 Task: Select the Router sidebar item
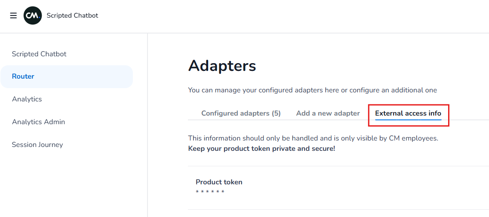click(x=23, y=76)
